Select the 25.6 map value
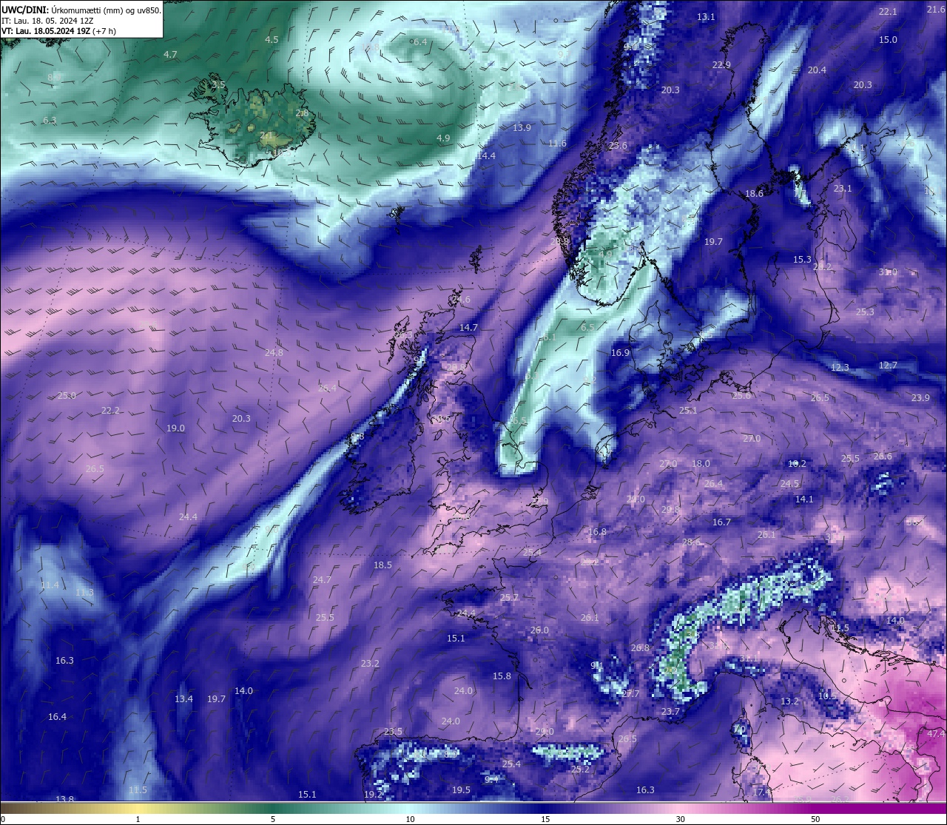This screenshot has width=947, height=825. coord(741,396)
